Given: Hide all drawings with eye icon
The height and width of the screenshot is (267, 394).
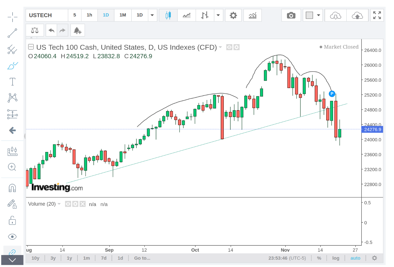Looking at the screenshot, I should point(12,237).
